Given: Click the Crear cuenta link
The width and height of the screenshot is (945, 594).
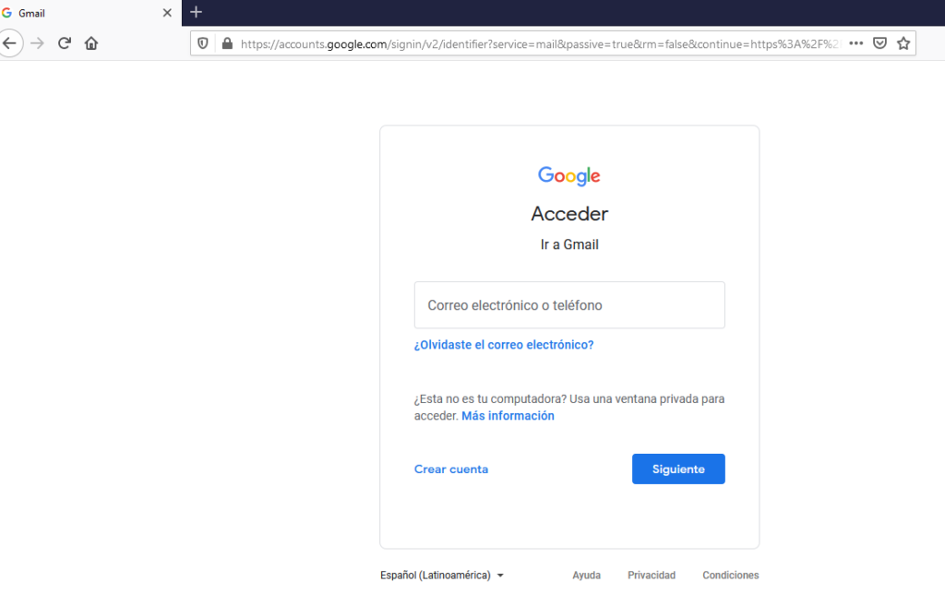Looking at the screenshot, I should (x=450, y=469).
